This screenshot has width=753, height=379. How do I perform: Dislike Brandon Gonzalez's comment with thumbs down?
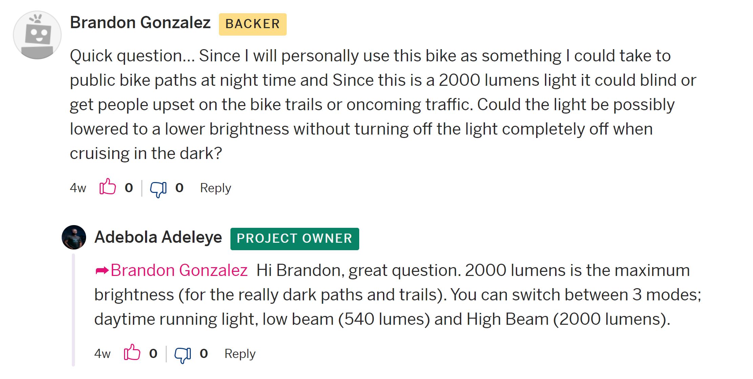[x=158, y=189]
